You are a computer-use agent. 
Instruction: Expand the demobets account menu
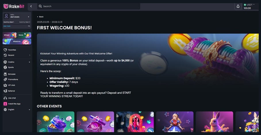(x=17, y=16)
